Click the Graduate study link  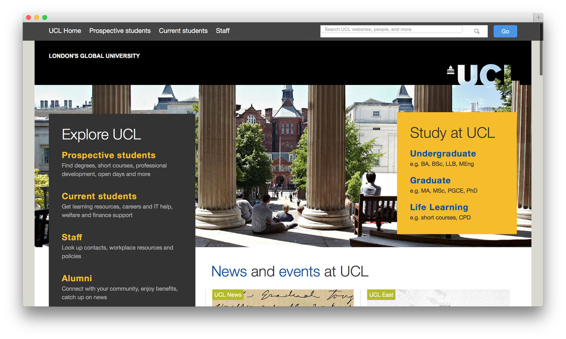coord(430,180)
